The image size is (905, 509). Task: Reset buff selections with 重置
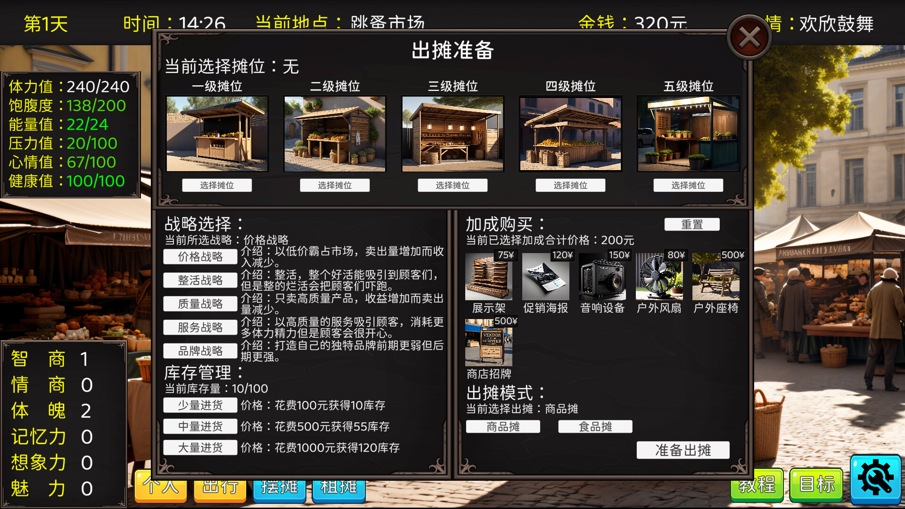coord(692,224)
